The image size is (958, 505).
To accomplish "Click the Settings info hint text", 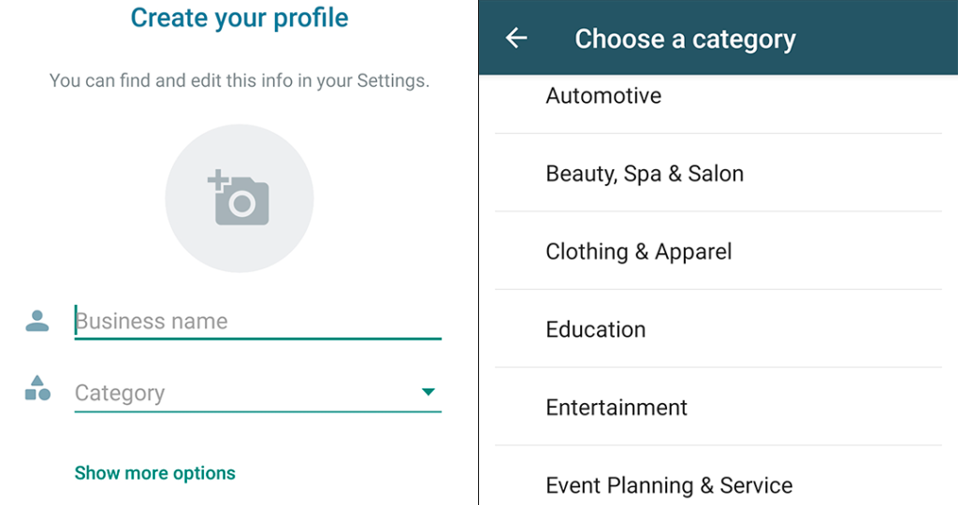I will click(x=239, y=80).
